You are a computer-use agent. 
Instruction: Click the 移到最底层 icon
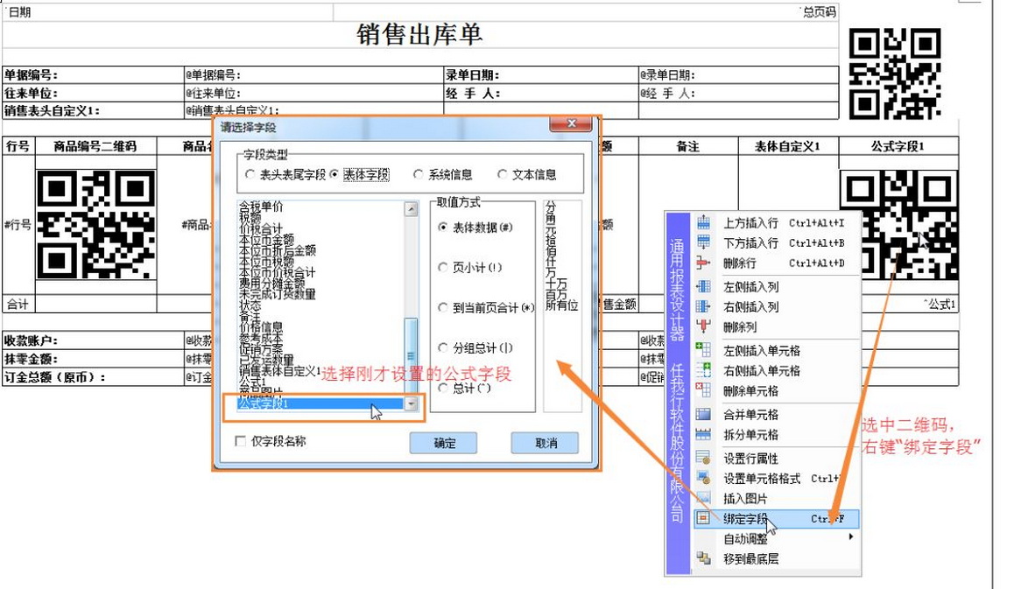click(x=703, y=558)
